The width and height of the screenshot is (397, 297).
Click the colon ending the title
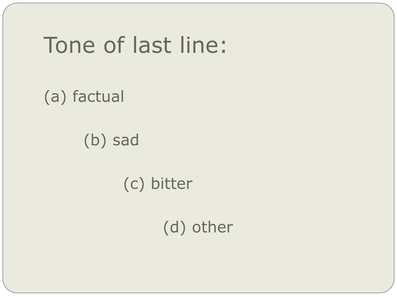click(x=223, y=47)
